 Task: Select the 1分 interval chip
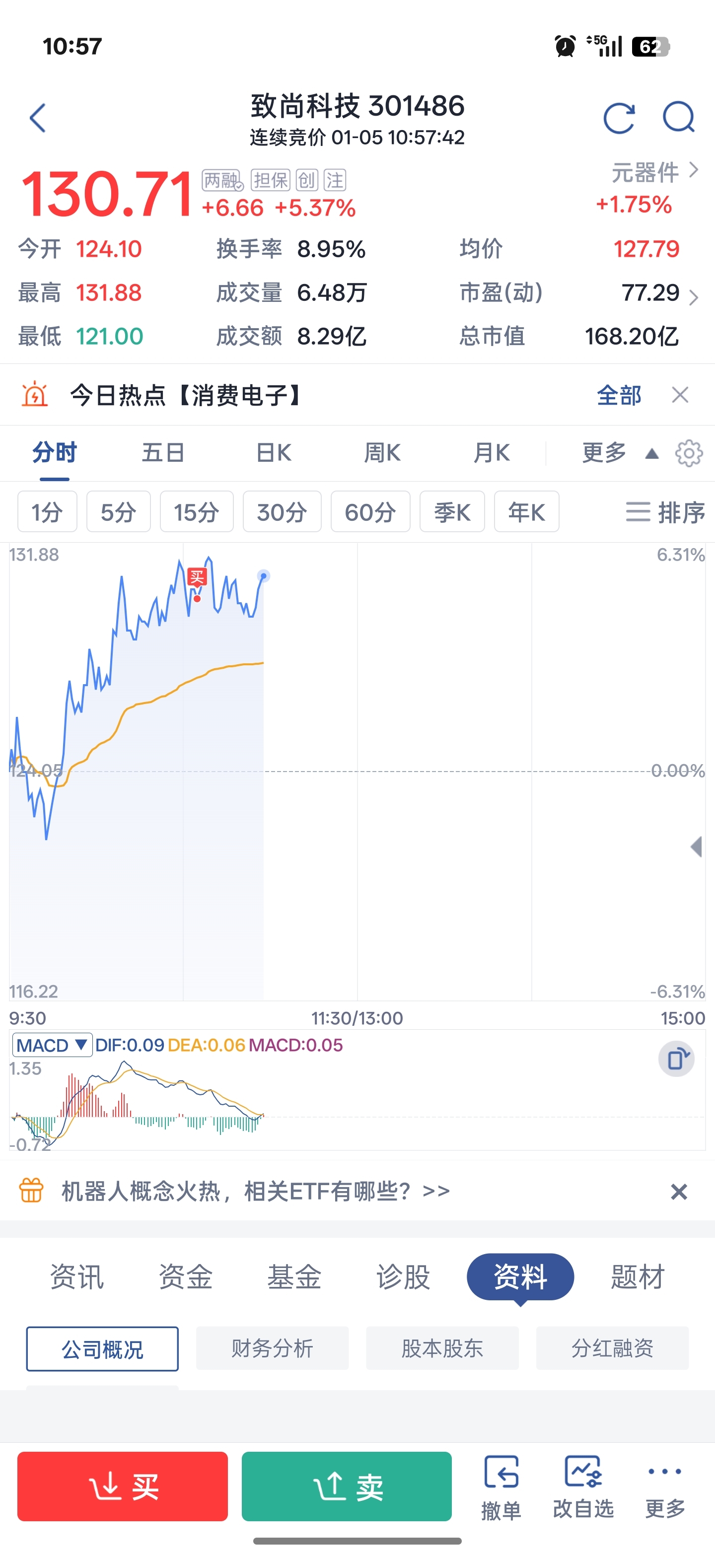[47, 512]
